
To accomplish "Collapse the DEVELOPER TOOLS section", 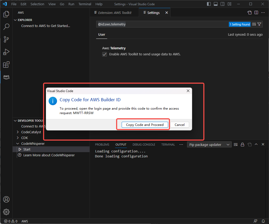I will click(15, 121).
